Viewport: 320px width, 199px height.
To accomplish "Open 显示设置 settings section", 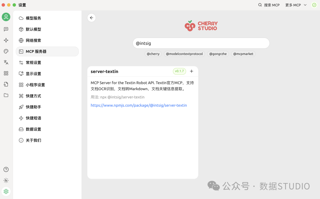I will [x=47, y=74].
